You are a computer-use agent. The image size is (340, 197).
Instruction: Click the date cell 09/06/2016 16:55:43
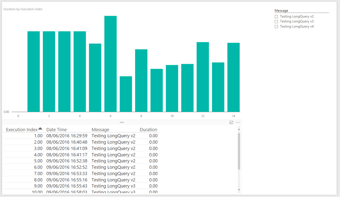67,186
